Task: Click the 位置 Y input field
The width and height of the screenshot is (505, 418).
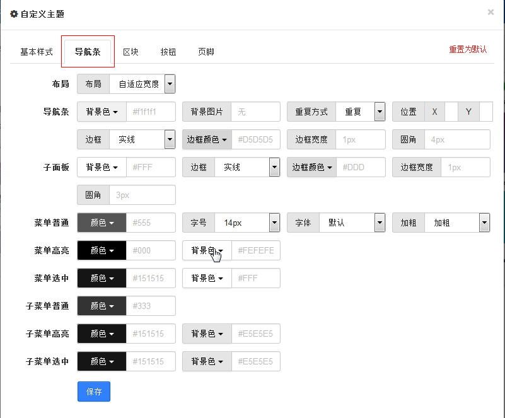Action: pos(486,112)
